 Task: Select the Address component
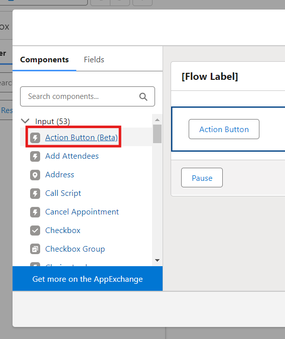(60, 175)
